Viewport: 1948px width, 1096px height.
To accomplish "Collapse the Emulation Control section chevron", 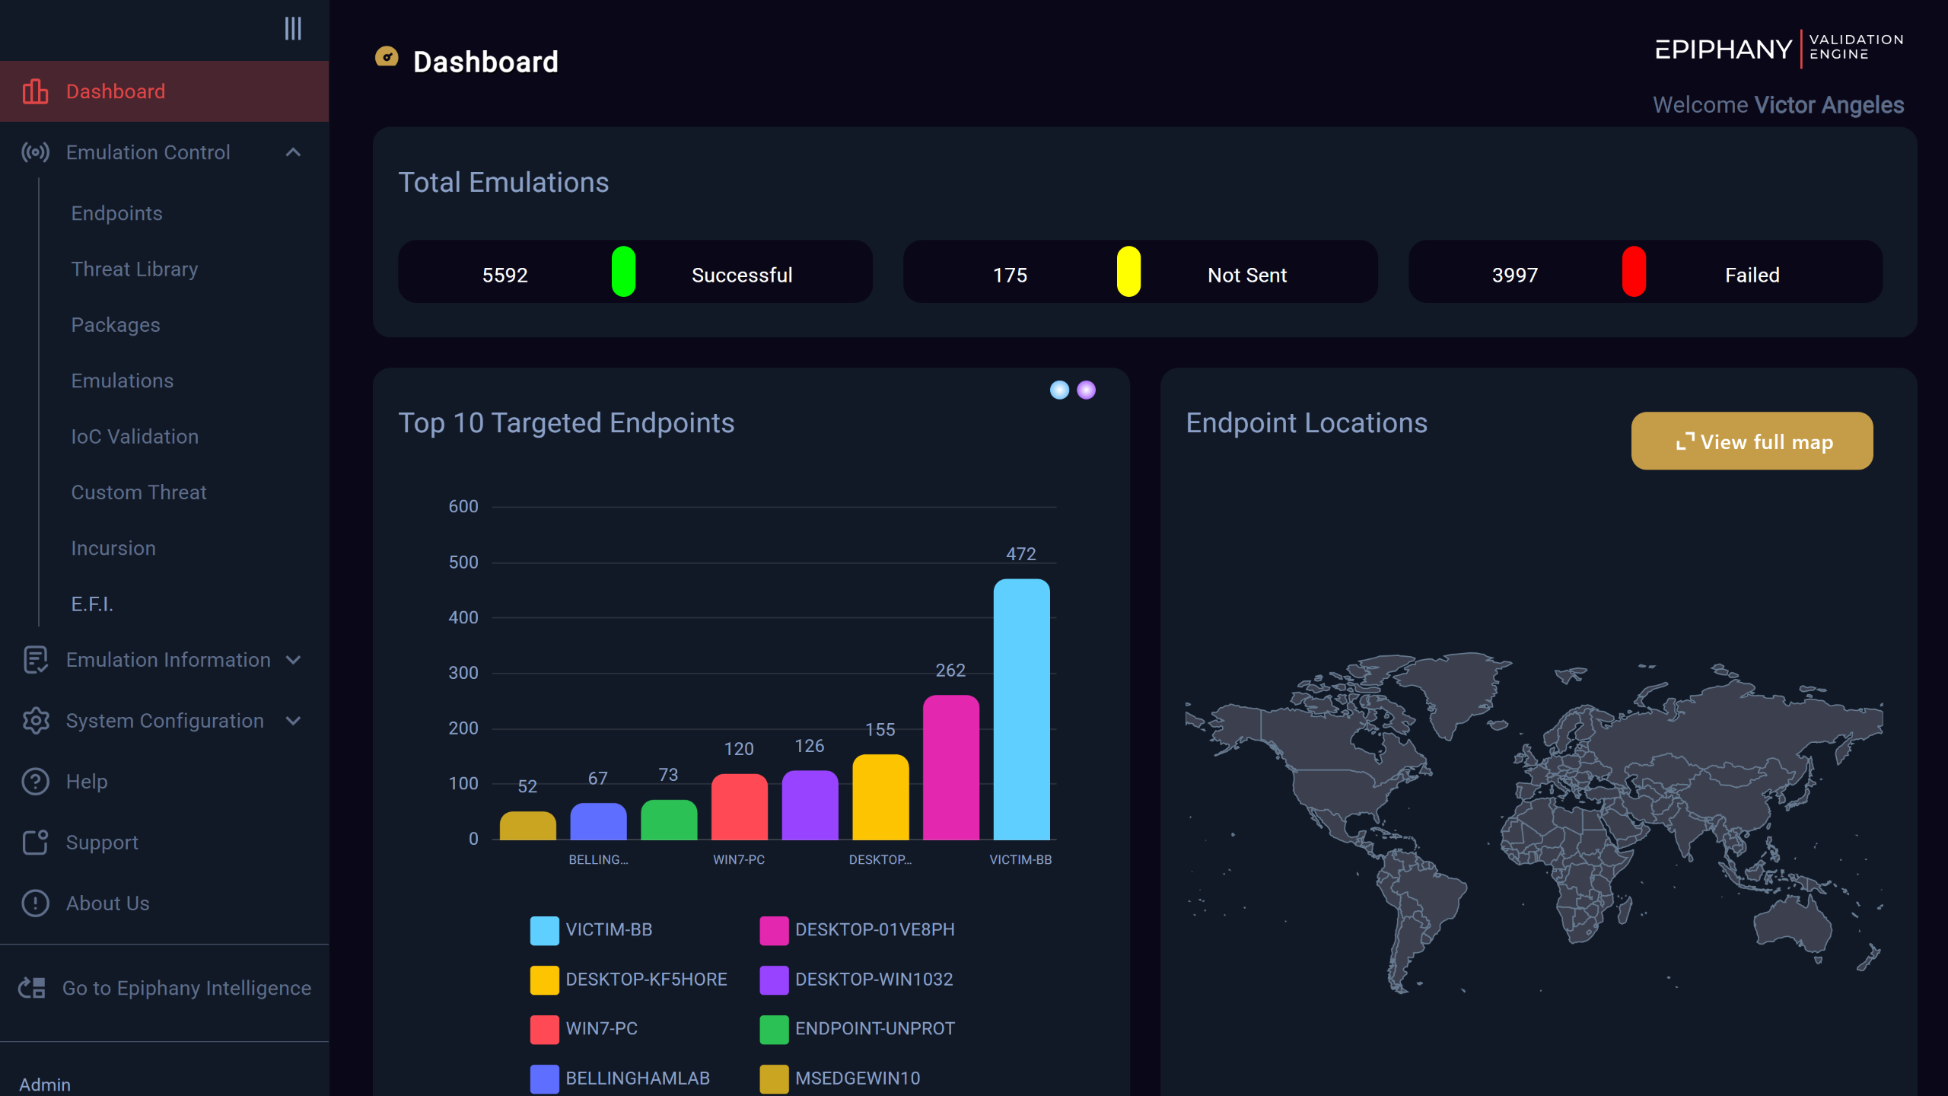I will click(x=293, y=152).
